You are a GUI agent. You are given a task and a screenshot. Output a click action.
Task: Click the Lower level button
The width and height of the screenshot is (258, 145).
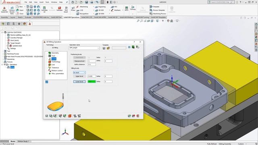[79, 81]
